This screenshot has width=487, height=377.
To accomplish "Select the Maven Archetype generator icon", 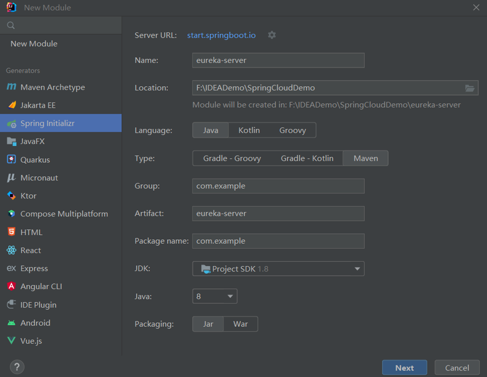I will tap(11, 87).
